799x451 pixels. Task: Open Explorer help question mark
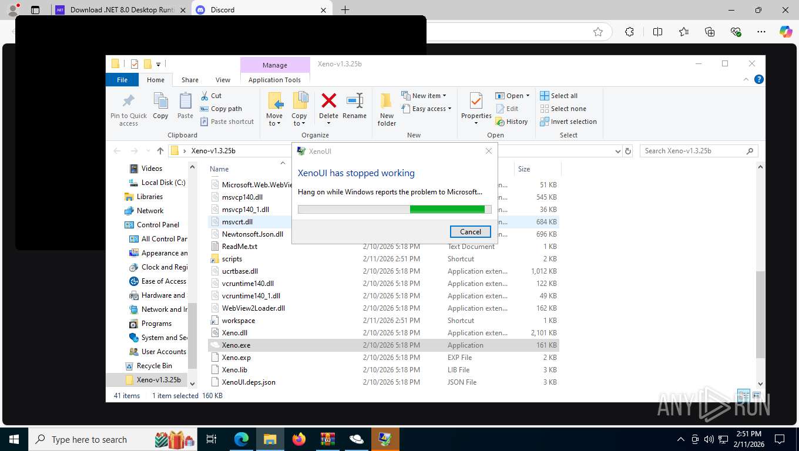click(x=759, y=79)
